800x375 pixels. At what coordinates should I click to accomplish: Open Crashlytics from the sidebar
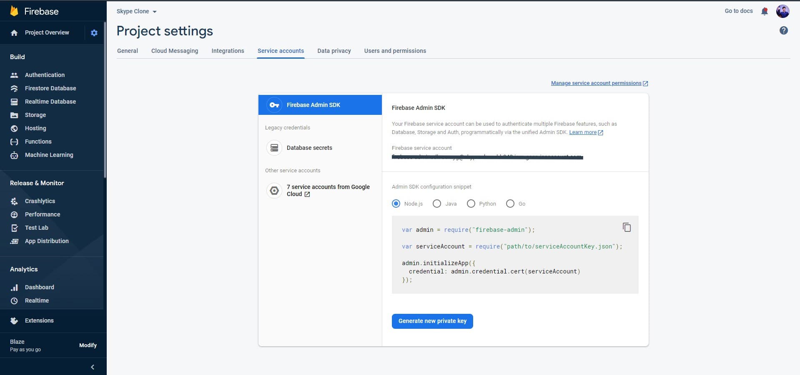(x=40, y=201)
